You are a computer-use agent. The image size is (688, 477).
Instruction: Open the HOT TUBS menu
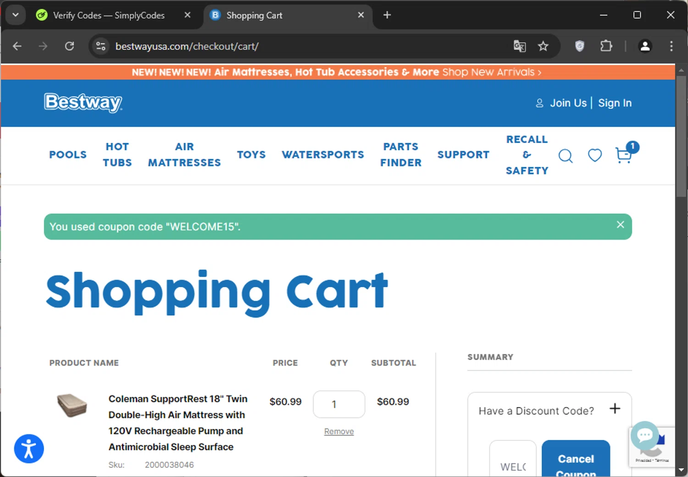pyautogui.click(x=117, y=155)
